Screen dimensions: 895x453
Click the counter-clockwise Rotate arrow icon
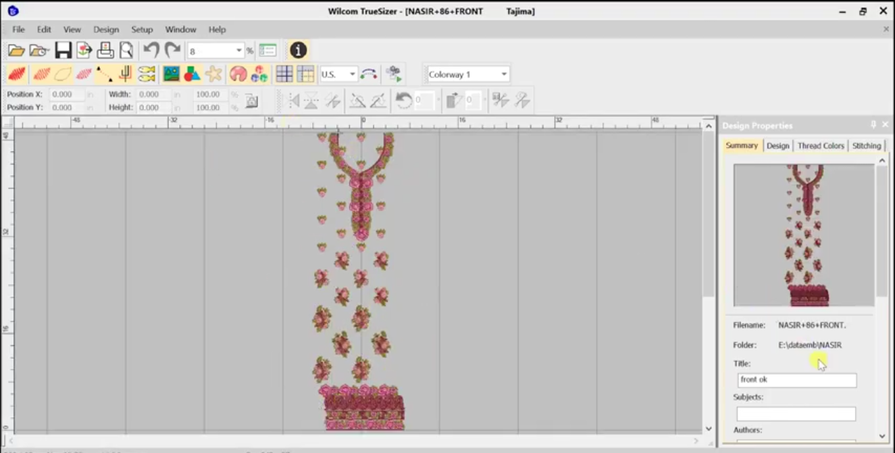[403, 101]
